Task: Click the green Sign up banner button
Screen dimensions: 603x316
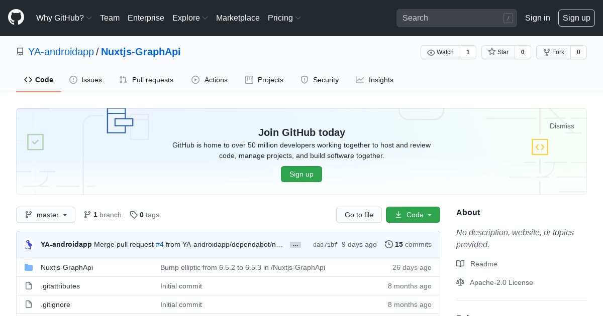Action: 301,174
